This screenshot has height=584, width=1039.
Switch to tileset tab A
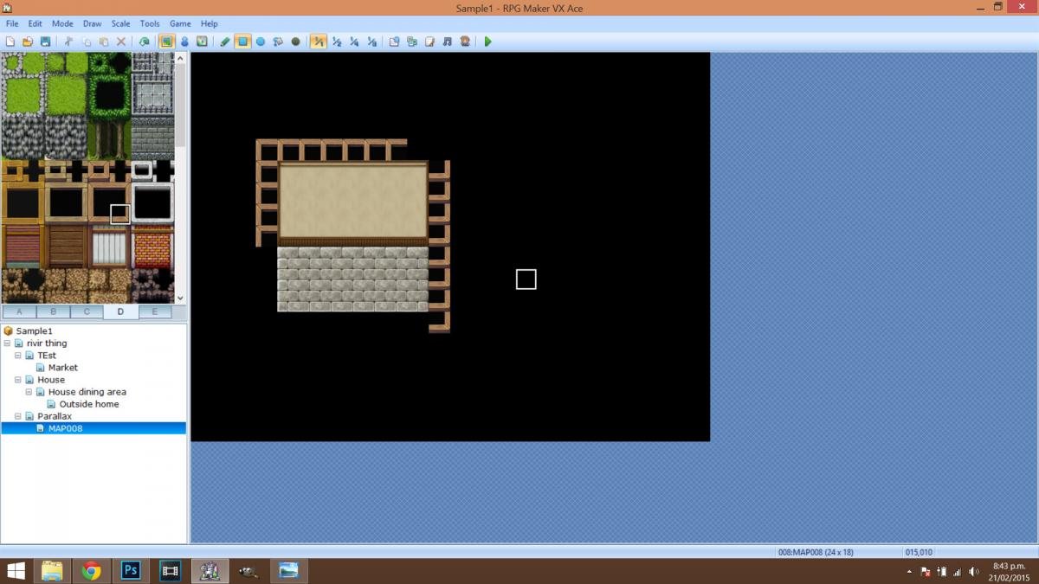[19, 311]
